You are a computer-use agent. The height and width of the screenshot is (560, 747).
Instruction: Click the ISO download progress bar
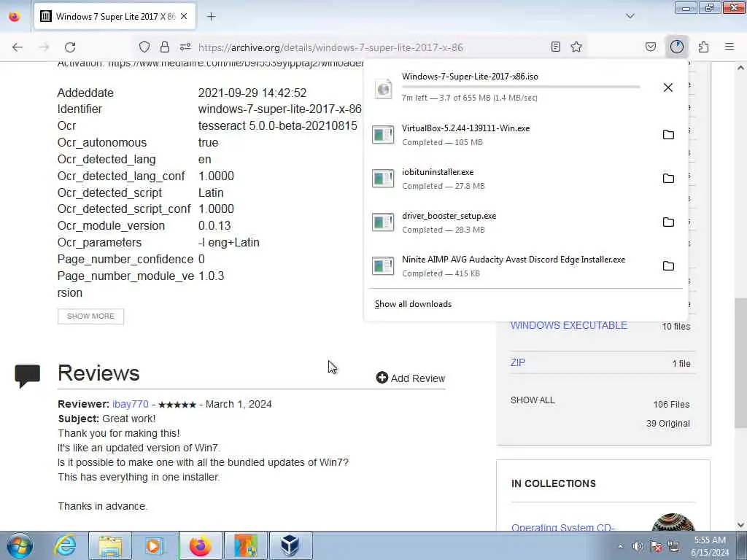(x=521, y=87)
